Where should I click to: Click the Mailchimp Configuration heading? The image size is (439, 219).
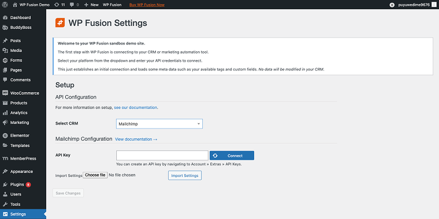(x=84, y=139)
